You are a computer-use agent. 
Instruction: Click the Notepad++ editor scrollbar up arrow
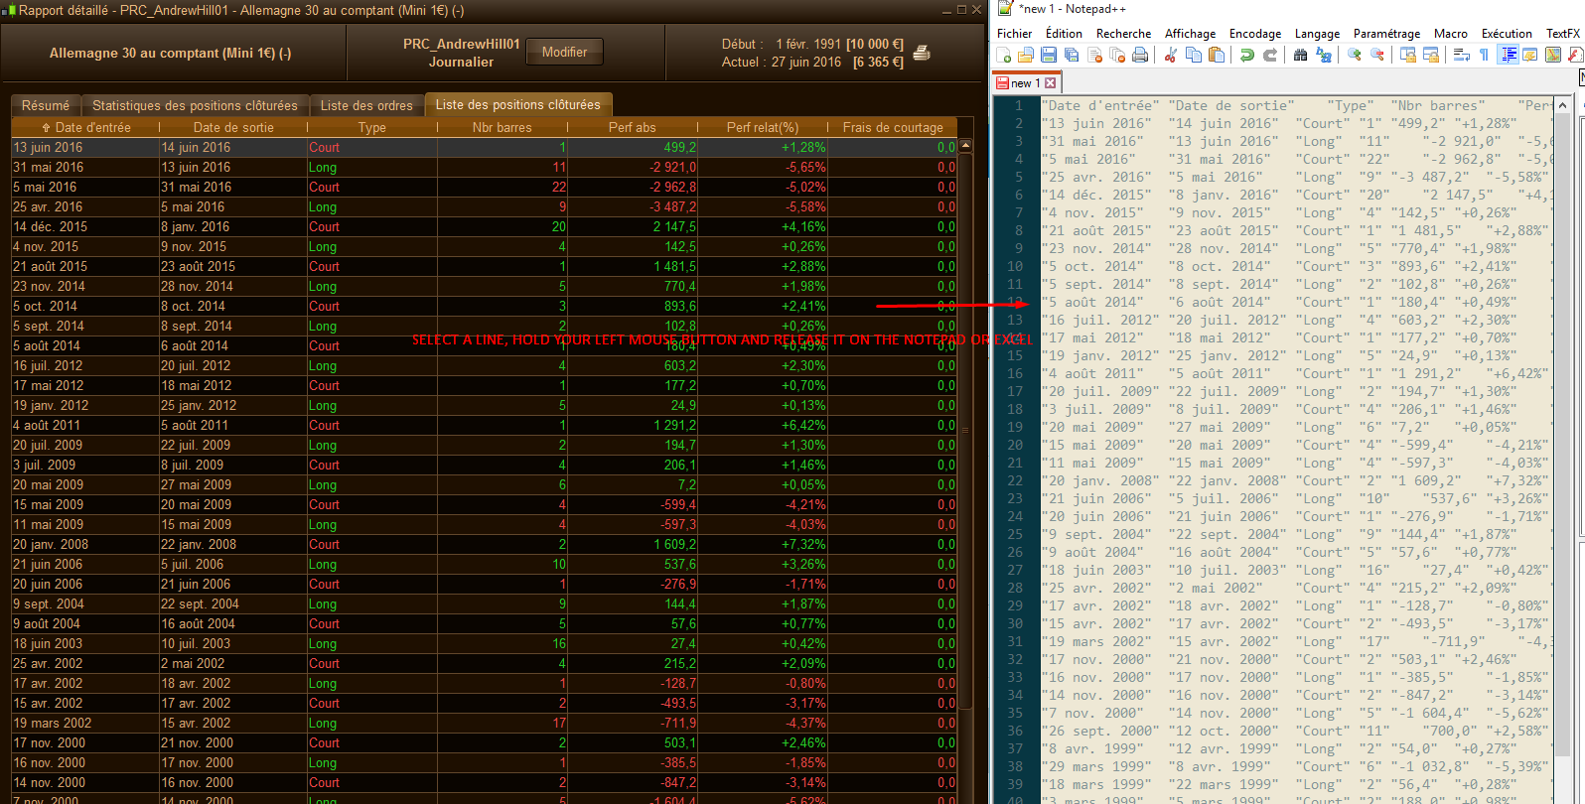[1562, 104]
